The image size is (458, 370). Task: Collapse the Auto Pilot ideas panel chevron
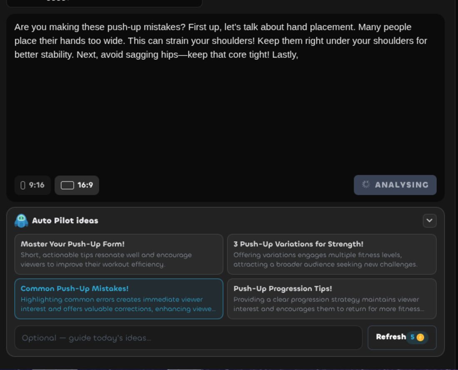(430, 221)
